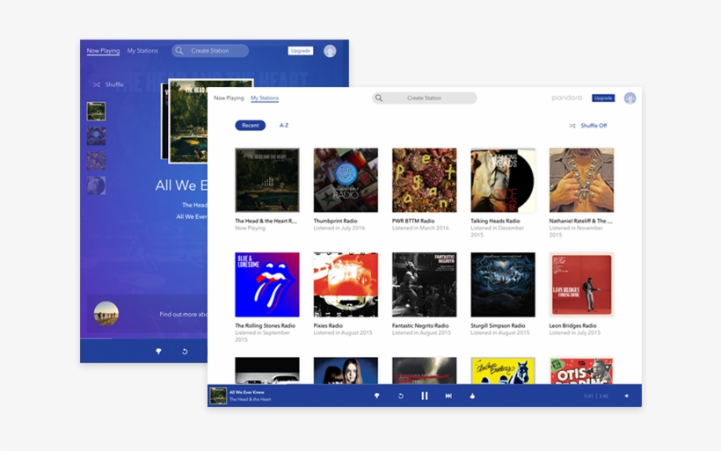Open The Rolling Stones Radio station
The width and height of the screenshot is (721, 451).
pyautogui.click(x=267, y=285)
